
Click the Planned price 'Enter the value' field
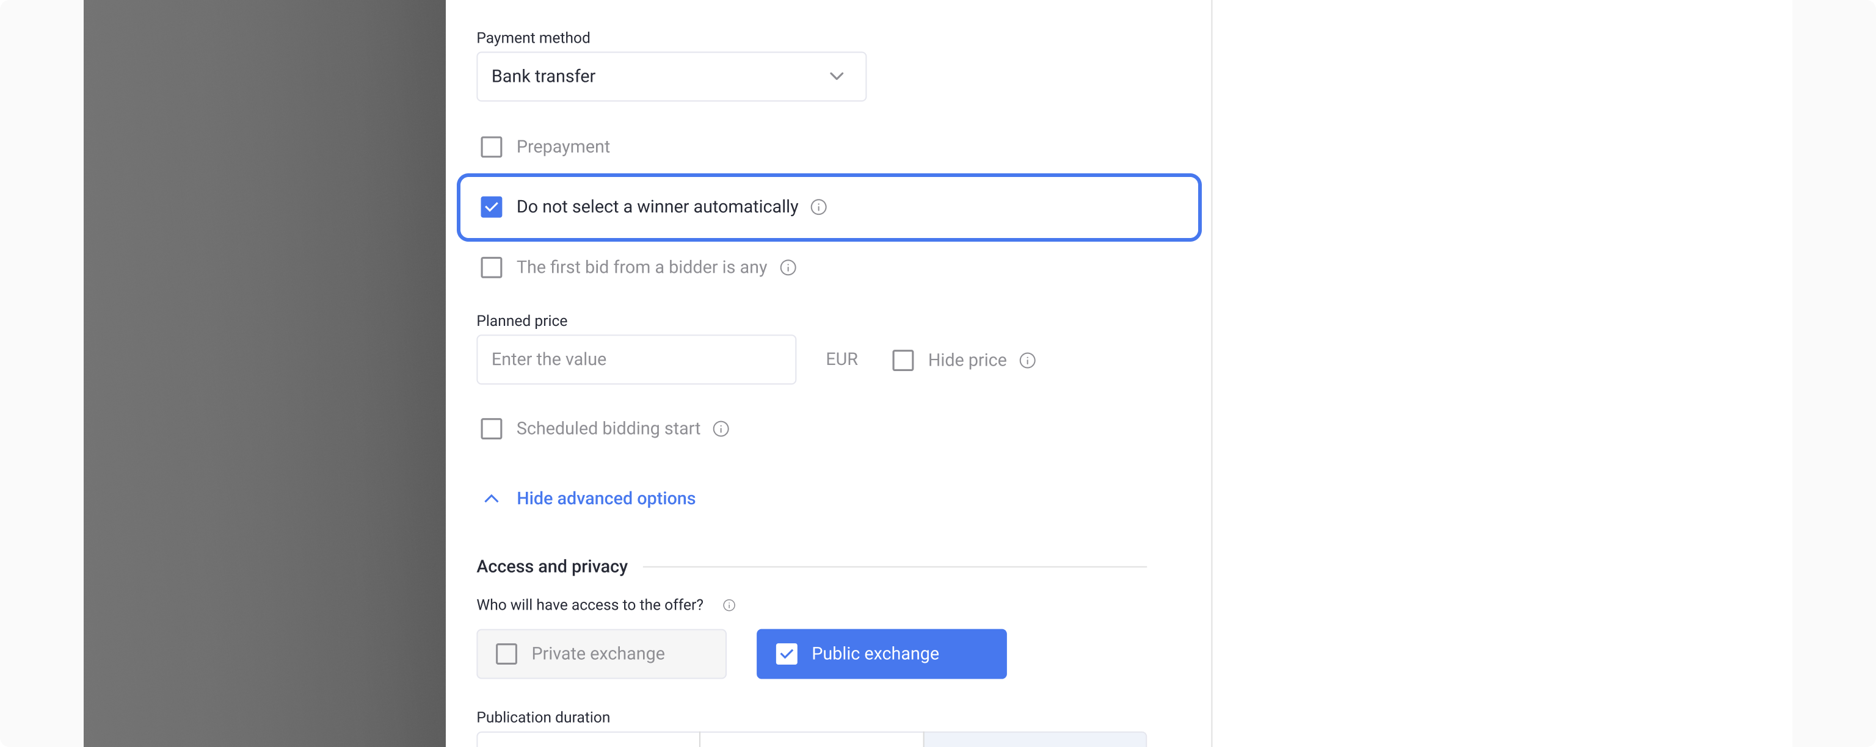[635, 359]
